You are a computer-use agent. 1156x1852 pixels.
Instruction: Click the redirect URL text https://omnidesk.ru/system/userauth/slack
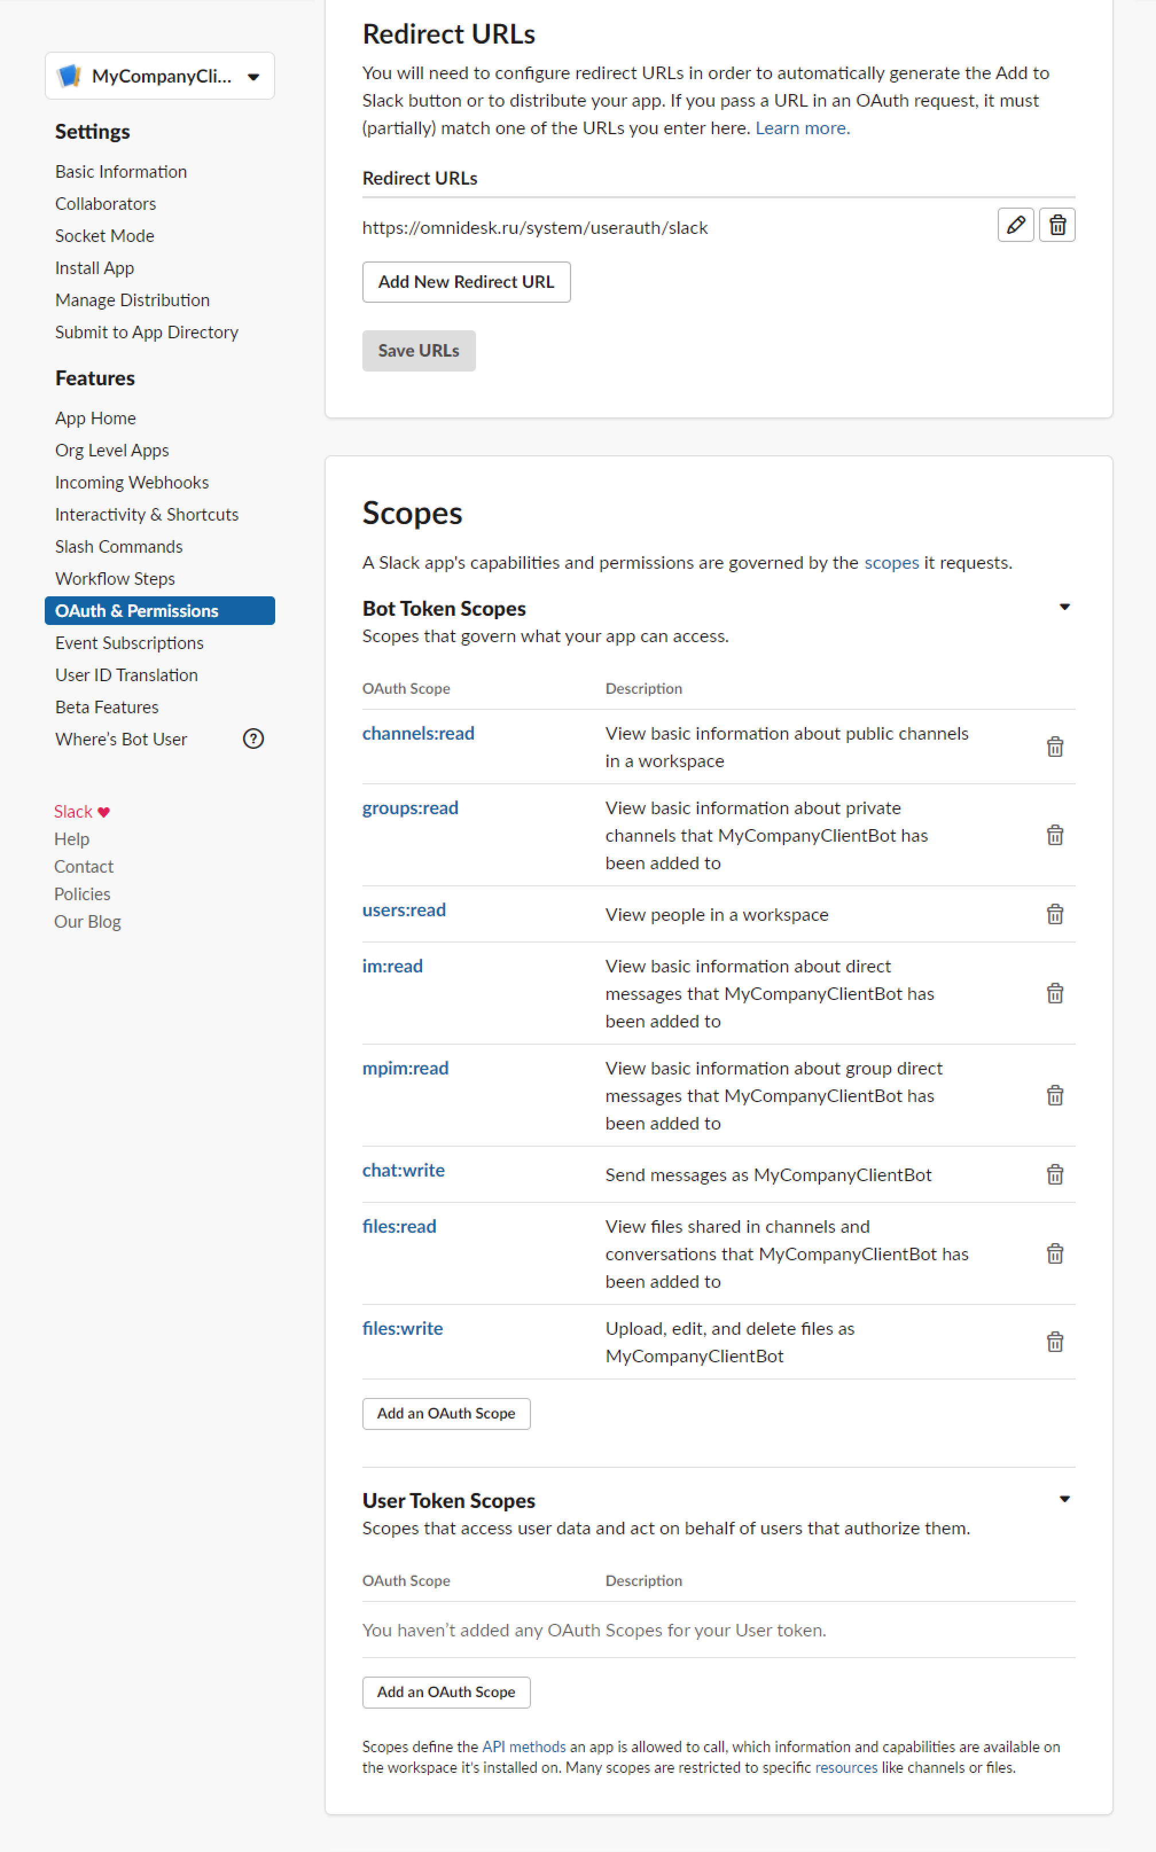[535, 228]
